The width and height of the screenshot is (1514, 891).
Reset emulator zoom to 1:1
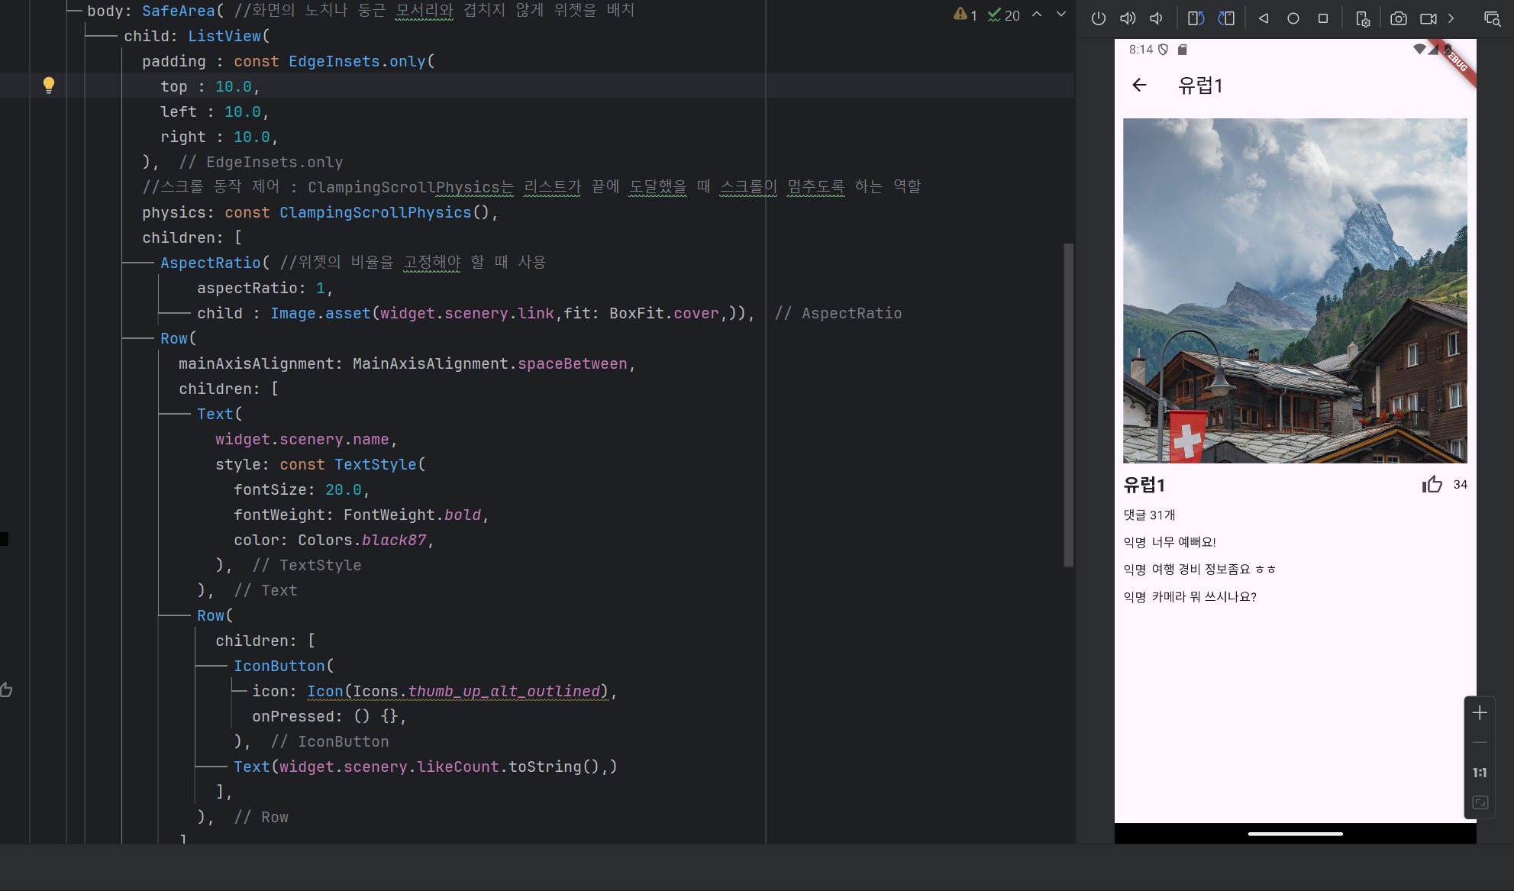coord(1480,773)
